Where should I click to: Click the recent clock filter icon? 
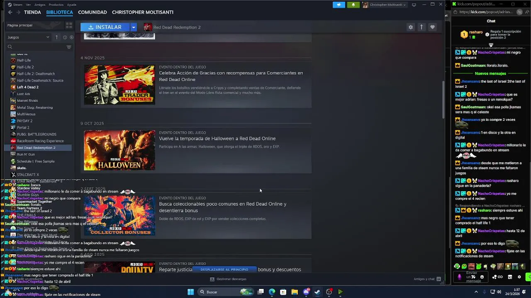pyautogui.click(x=65, y=37)
